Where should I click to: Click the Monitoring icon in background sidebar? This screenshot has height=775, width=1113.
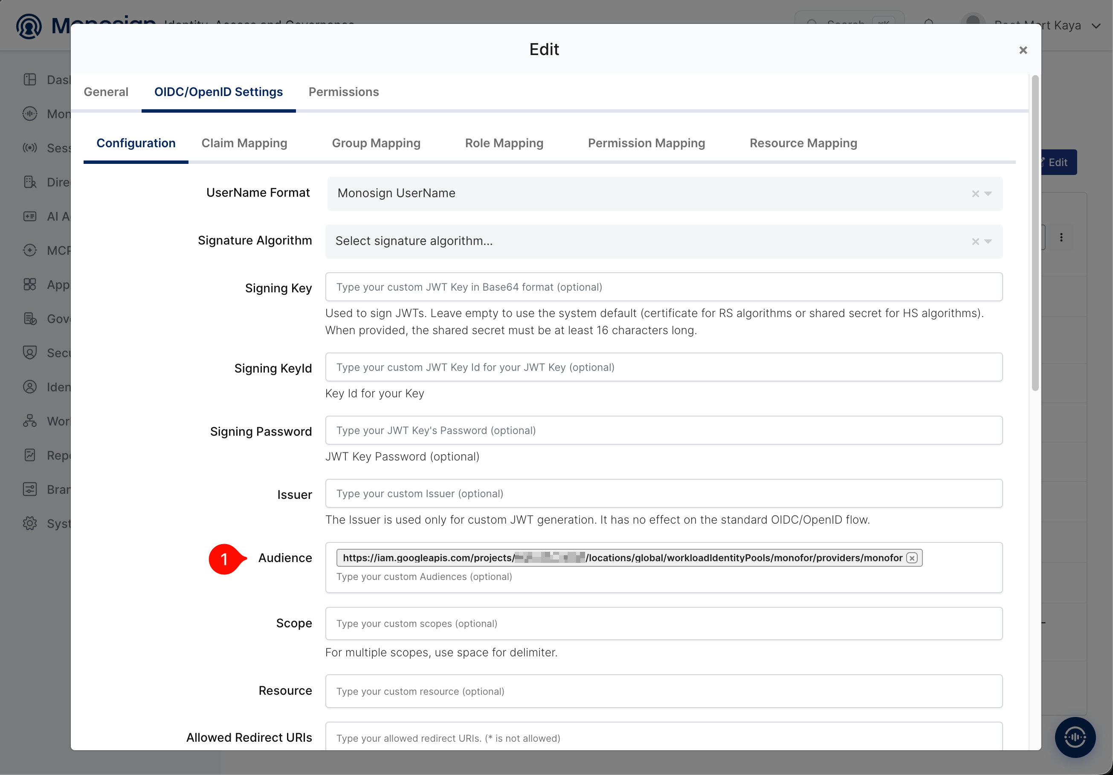click(30, 114)
